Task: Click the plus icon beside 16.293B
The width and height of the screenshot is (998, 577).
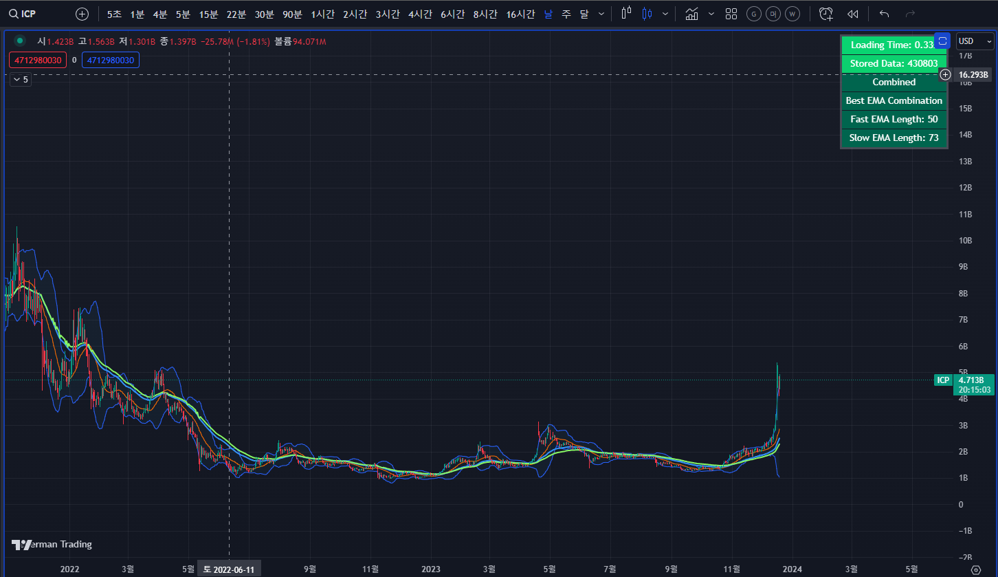Action: coord(946,74)
